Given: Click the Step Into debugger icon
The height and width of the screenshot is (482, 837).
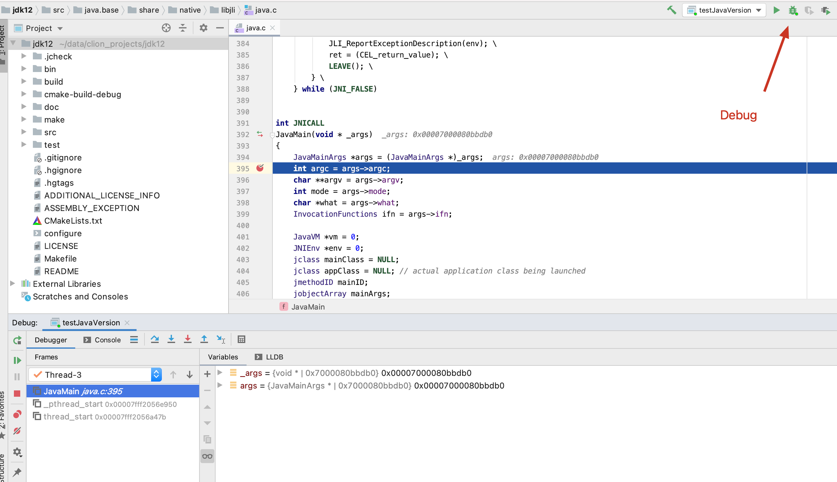Looking at the screenshot, I should 171,339.
